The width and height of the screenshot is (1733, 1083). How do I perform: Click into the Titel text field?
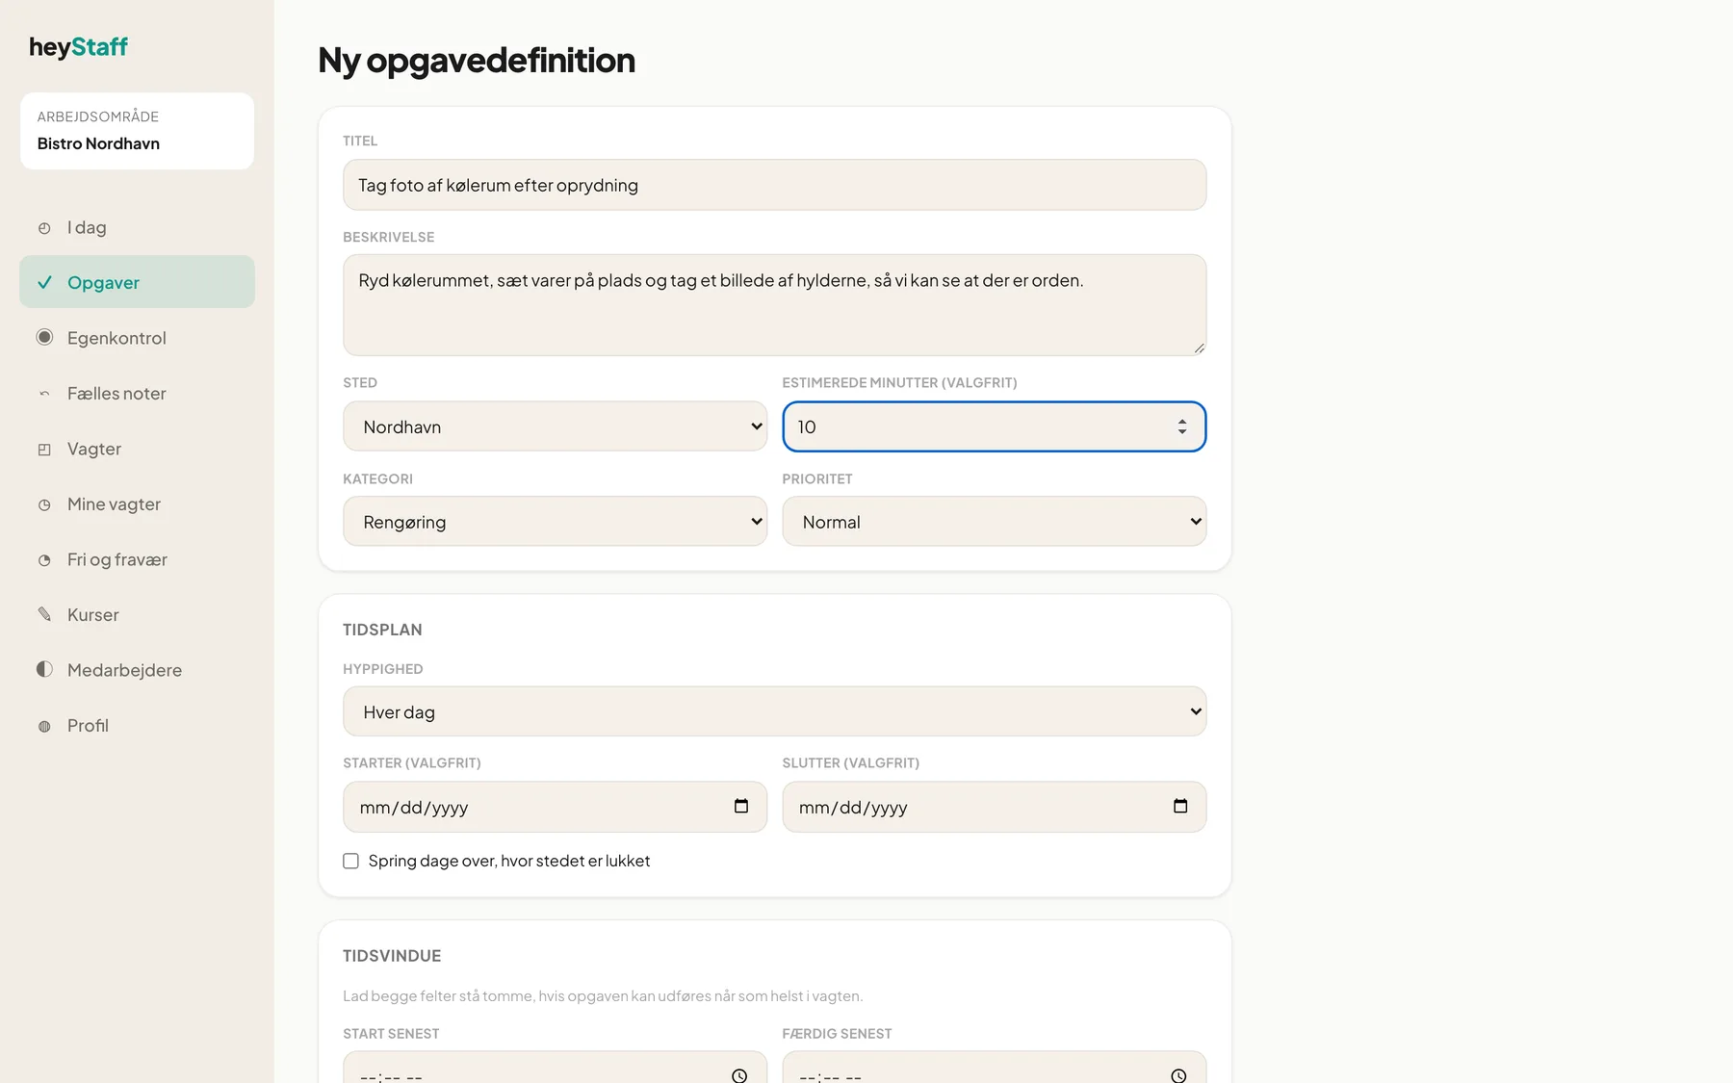point(774,185)
